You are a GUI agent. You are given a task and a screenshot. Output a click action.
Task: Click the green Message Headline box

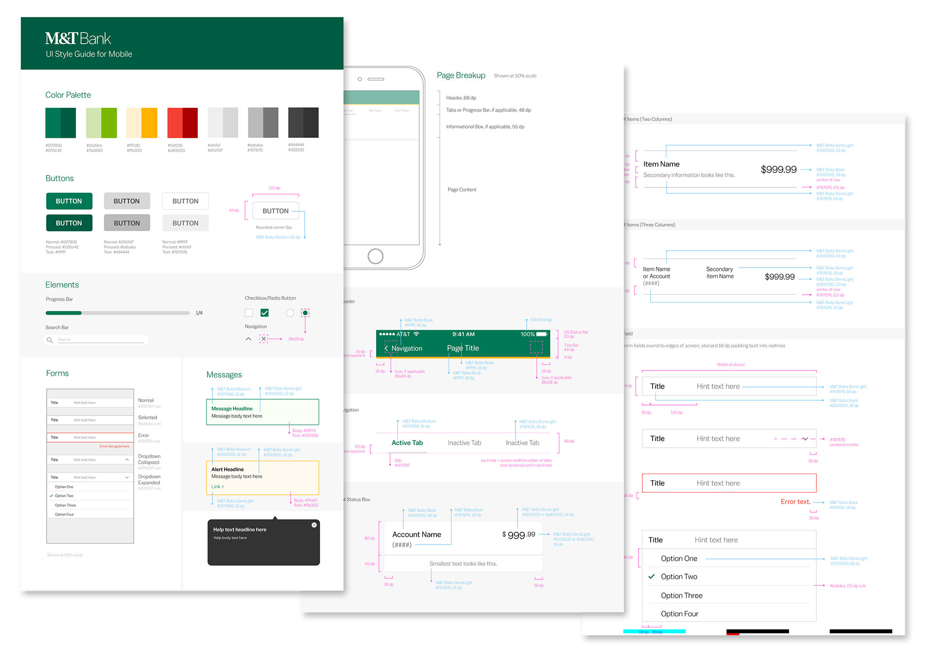(262, 412)
